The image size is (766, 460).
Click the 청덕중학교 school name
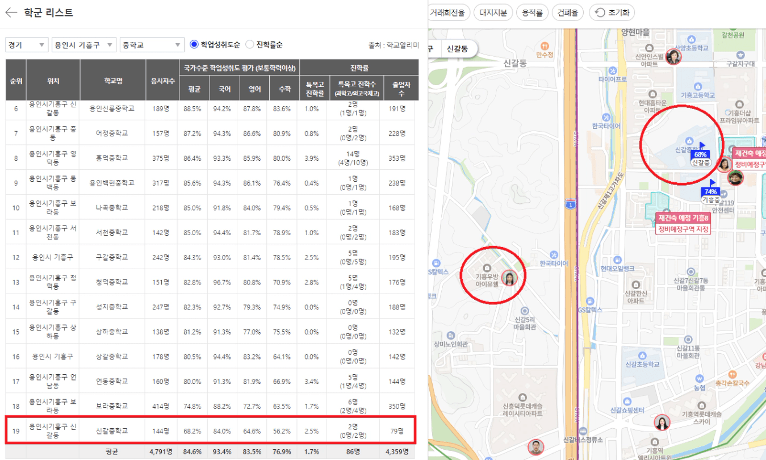coord(112,282)
